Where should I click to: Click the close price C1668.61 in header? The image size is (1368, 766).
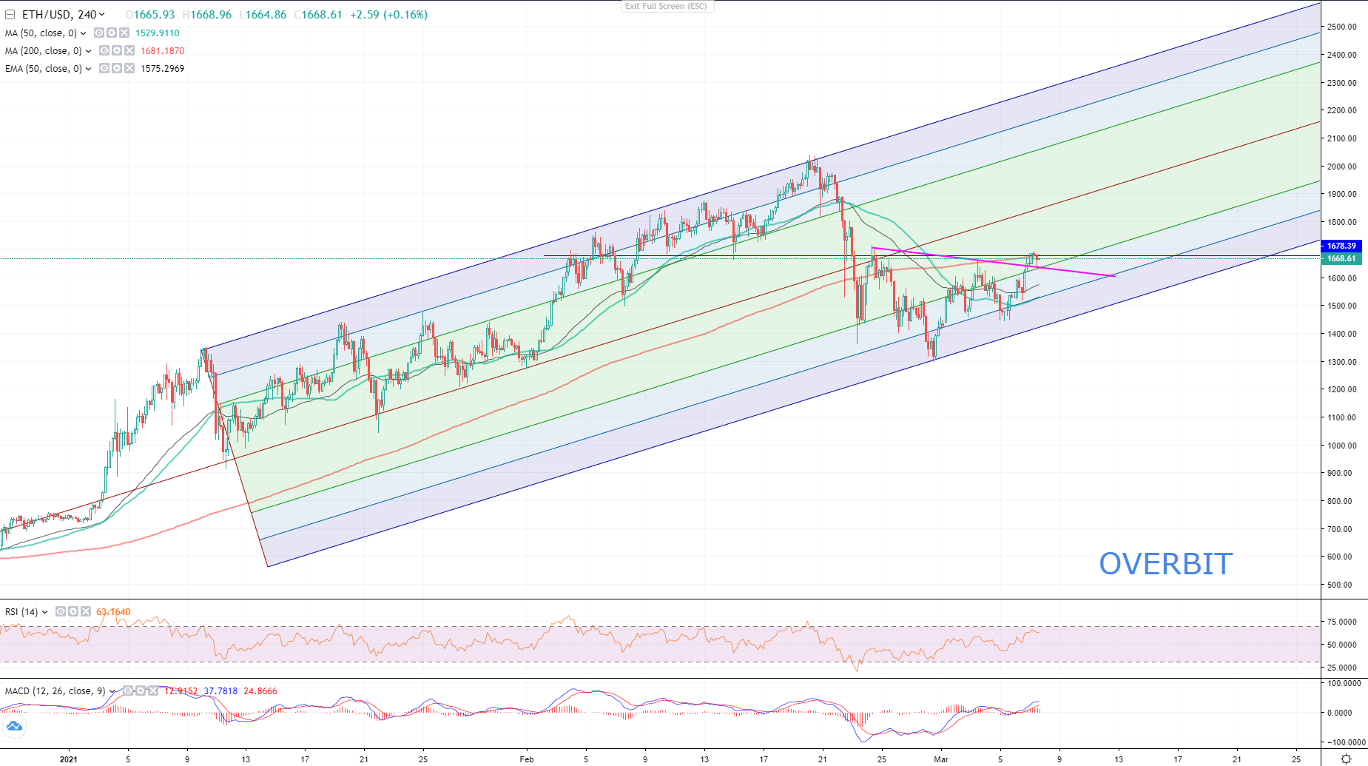(x=318, y=15)
